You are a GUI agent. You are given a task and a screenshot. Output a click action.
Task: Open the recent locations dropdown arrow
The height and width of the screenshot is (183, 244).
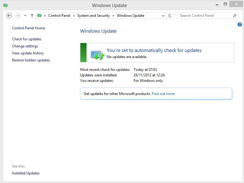point(25,16)
